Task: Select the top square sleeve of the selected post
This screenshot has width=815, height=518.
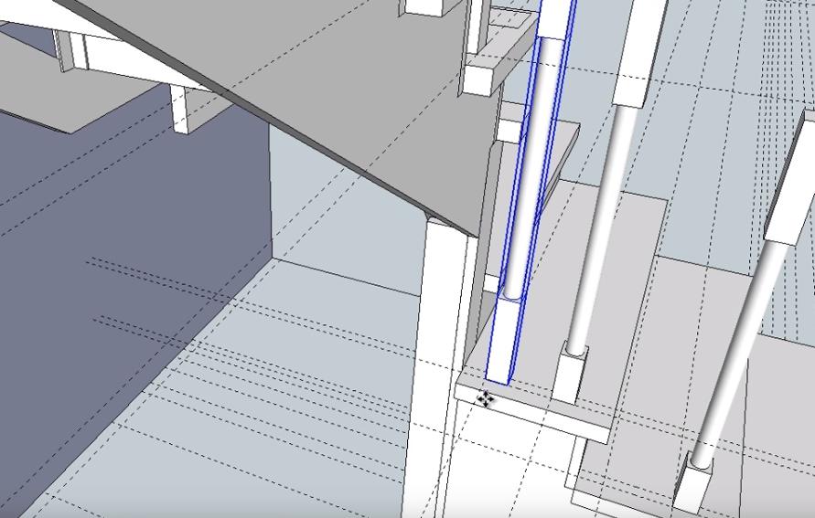Action: point(556,18)
